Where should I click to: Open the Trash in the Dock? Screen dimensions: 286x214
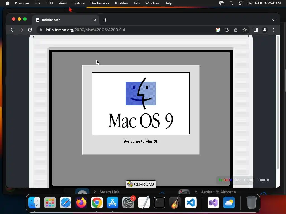click(x=252, y=203)
